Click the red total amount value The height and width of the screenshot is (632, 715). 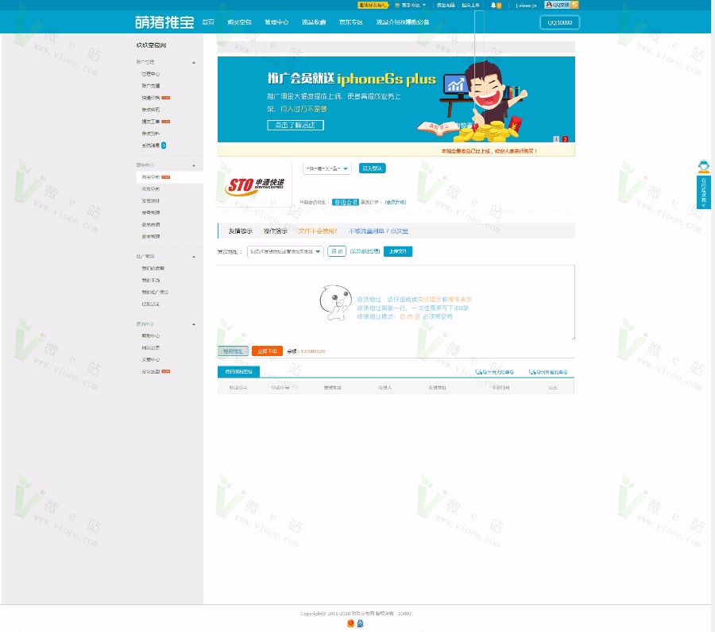point(313,351)
